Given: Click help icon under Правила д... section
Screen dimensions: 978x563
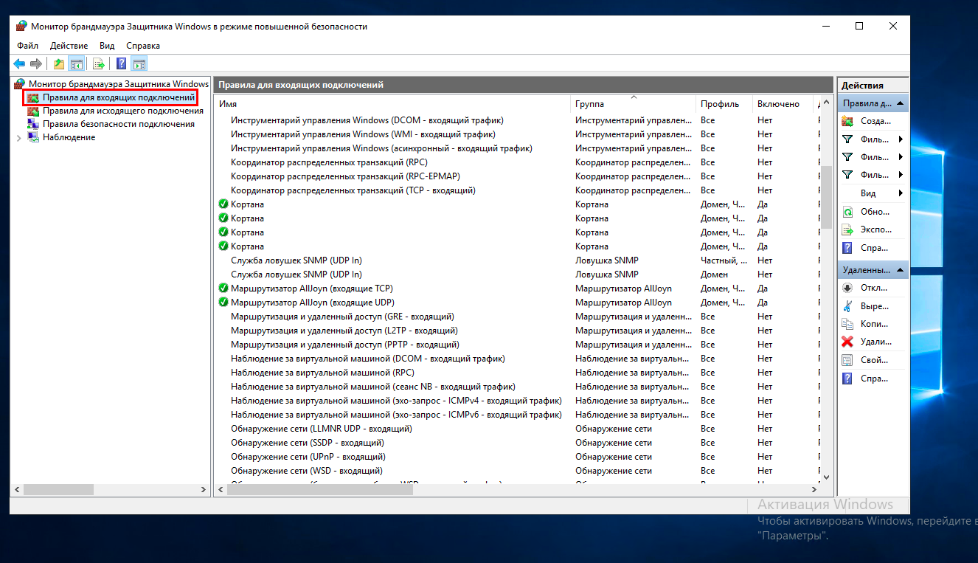Looking at the screenshot, I should coord(847,248).
